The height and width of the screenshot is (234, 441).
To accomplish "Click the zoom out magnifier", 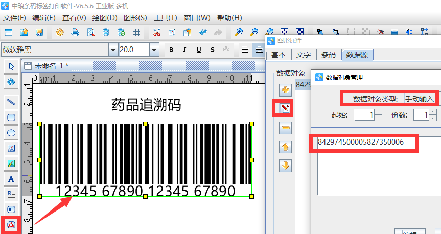I will coord(254,32).
